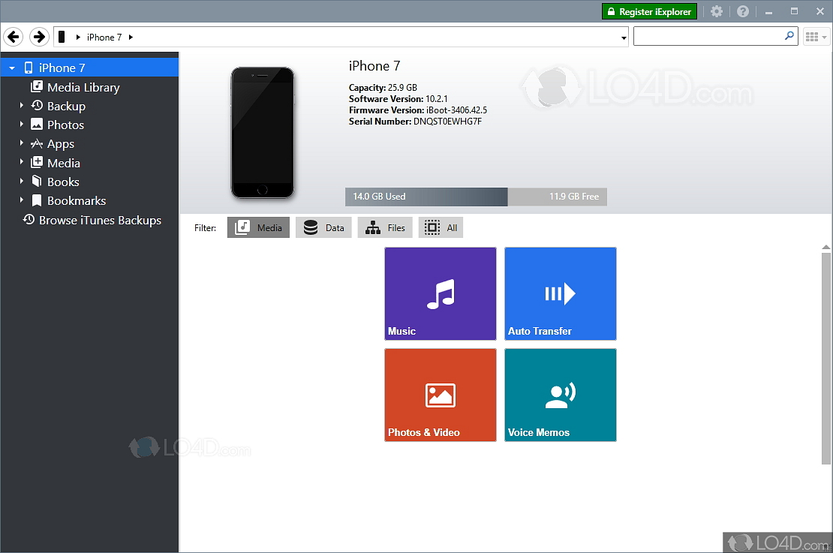Select Media Library in the sidebar
The height and width of the screenshot is (553, 833).
83,87
